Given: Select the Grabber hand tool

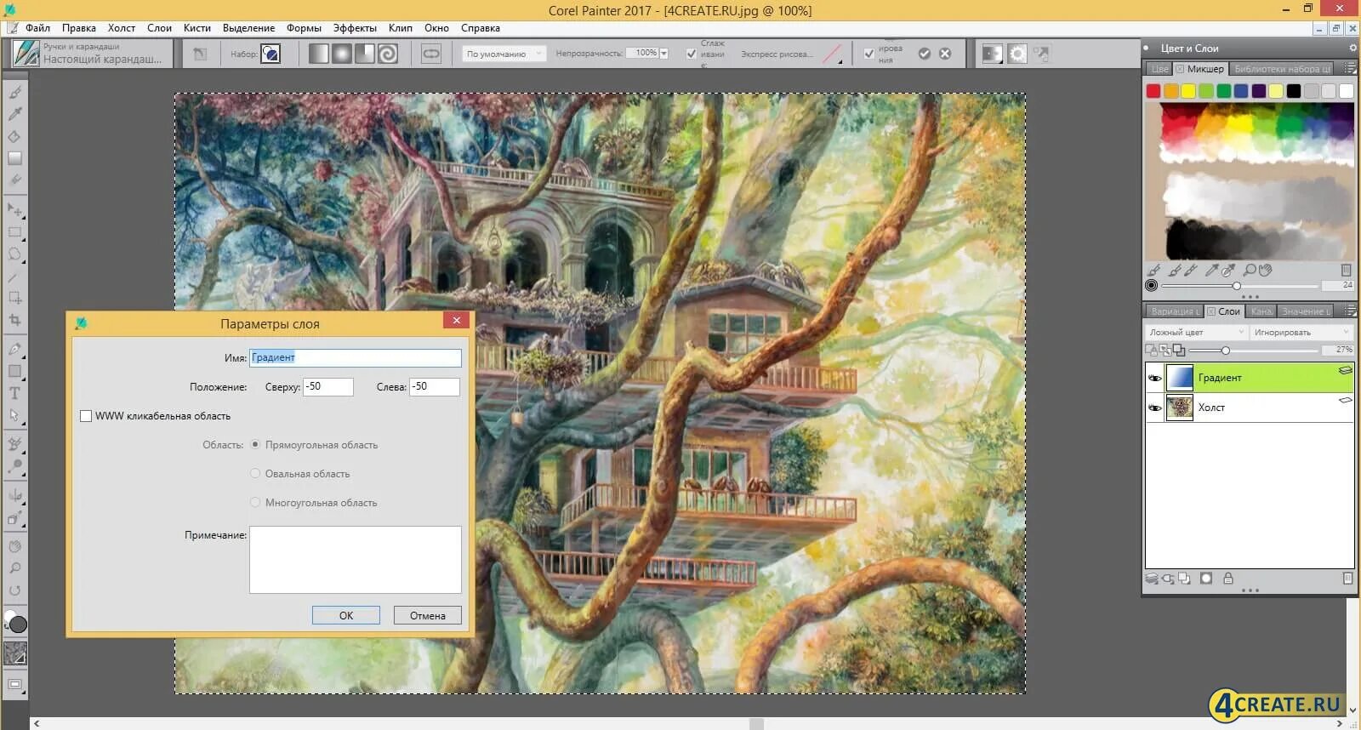Looking at the screenshot, I should 14,546.
